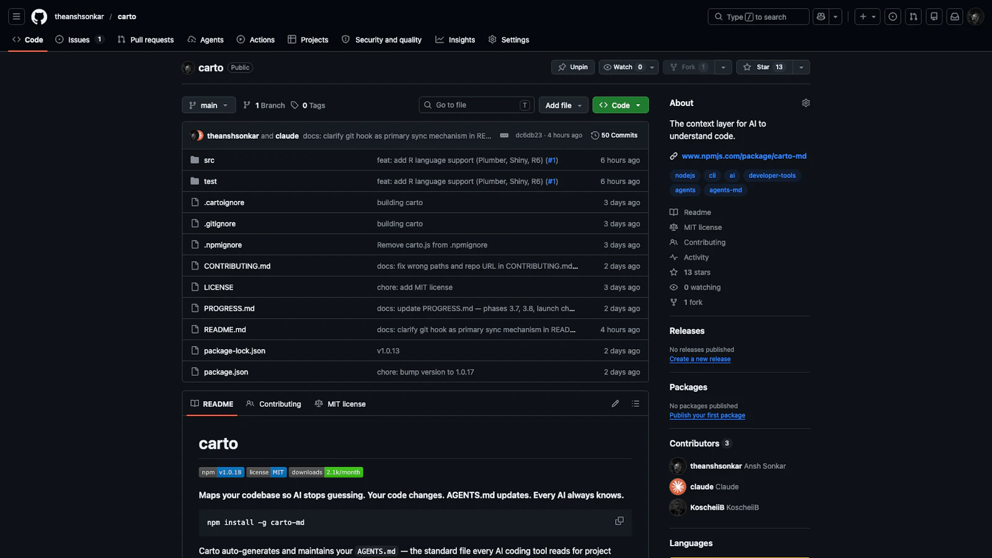Screen dimensions: 992x558
Task: Open the Security and quality tab
Action: point(381,40)
